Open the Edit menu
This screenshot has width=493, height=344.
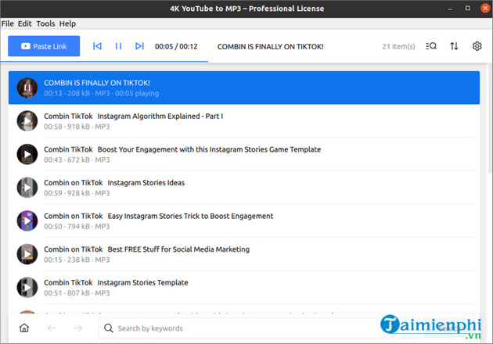pos(24,23)
